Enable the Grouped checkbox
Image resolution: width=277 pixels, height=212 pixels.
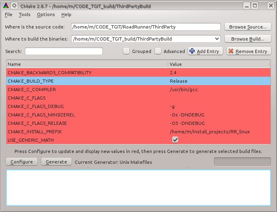pos(126,51)
